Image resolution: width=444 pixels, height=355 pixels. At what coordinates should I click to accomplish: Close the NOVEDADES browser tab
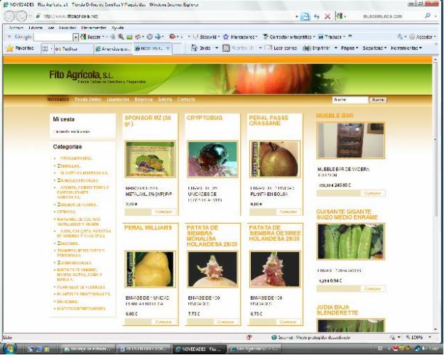click(x=168, y=48)
